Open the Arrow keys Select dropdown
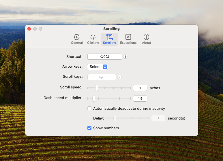Viewport: 223px width, 161px height. point(98,67)
